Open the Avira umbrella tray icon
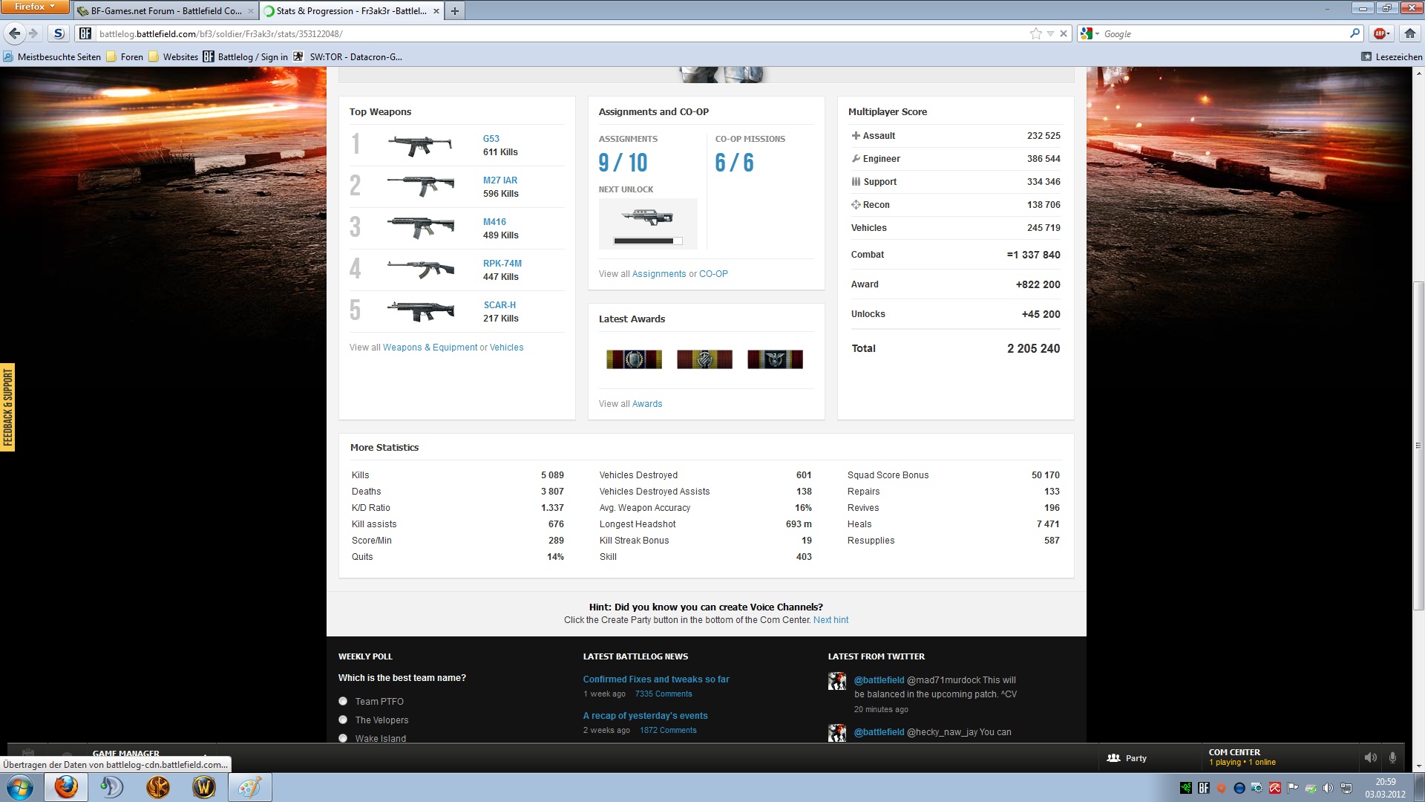This screenshot has width=1425, height=802. coord(1274,788)
